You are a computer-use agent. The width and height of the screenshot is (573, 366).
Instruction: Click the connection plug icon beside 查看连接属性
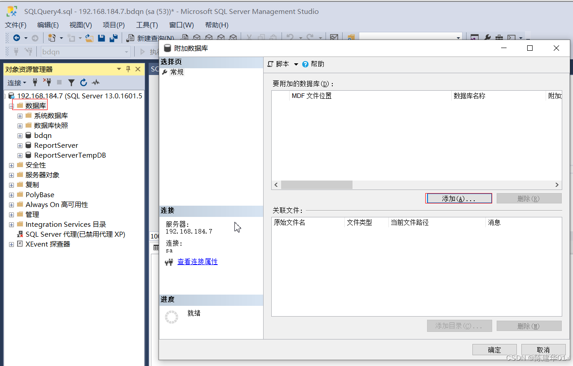point(169,262)
